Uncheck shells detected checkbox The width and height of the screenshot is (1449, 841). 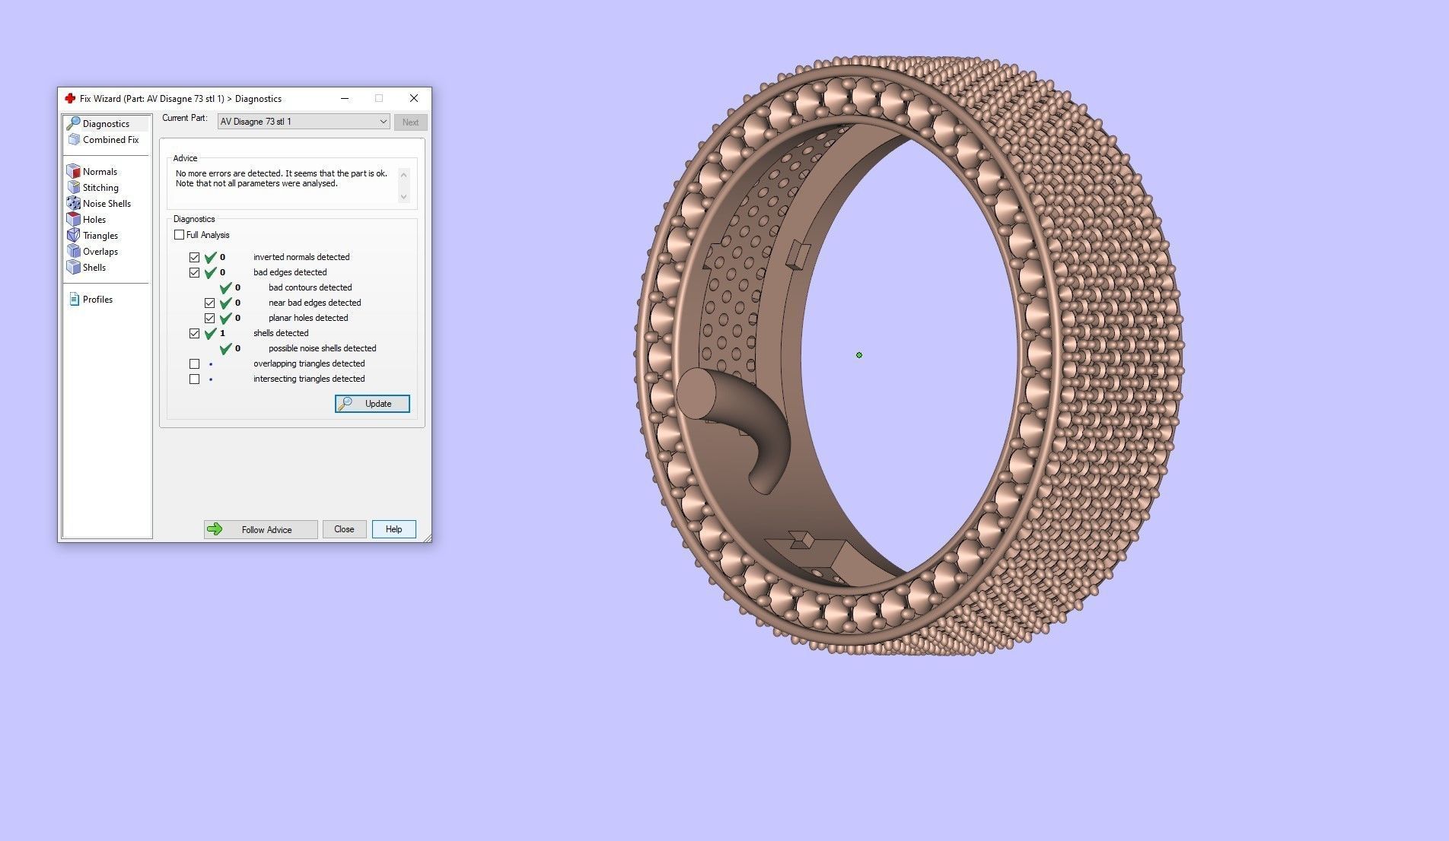click(195, 334)
